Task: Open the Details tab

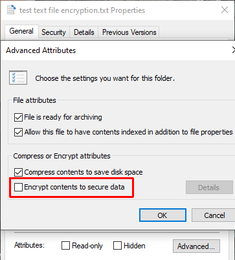Action: coord(84,32)
